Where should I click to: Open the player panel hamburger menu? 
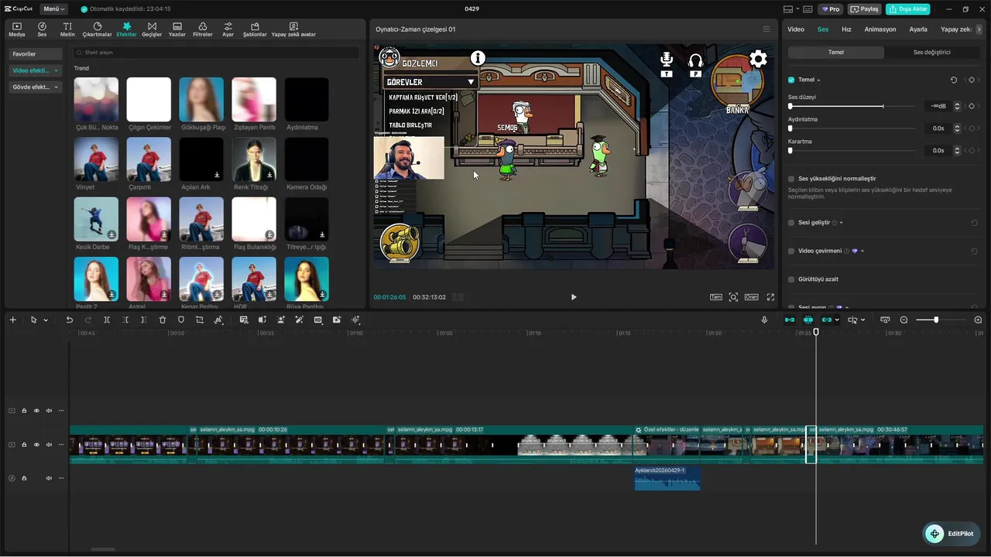766,29
